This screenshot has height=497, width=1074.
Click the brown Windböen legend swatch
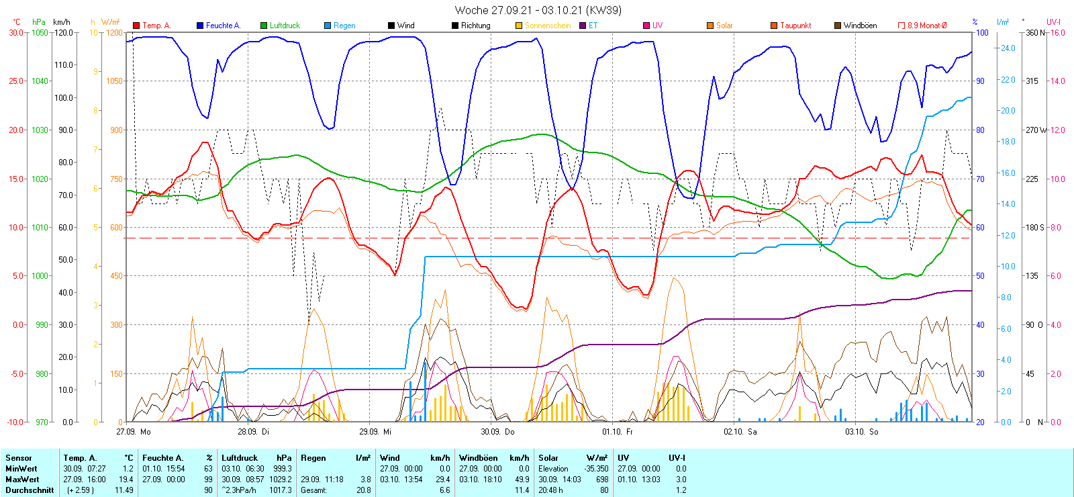(x=838, y=26)
